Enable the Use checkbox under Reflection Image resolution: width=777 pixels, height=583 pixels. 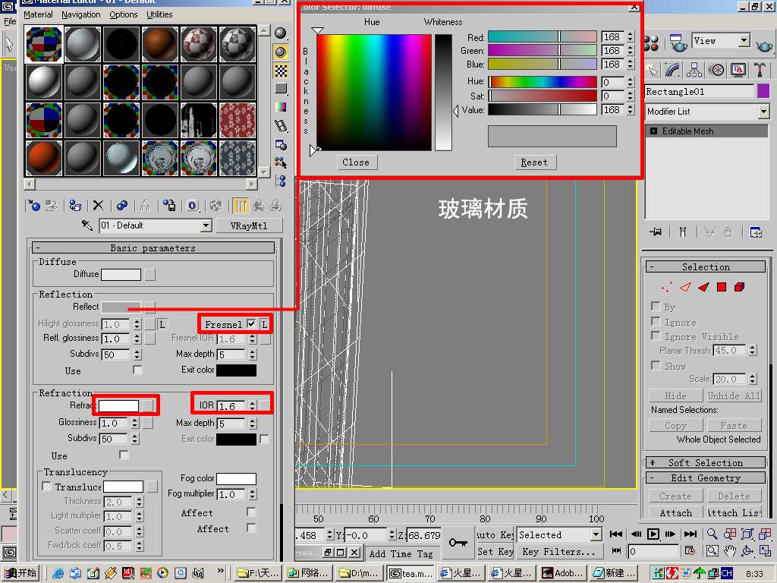[137, 370]
